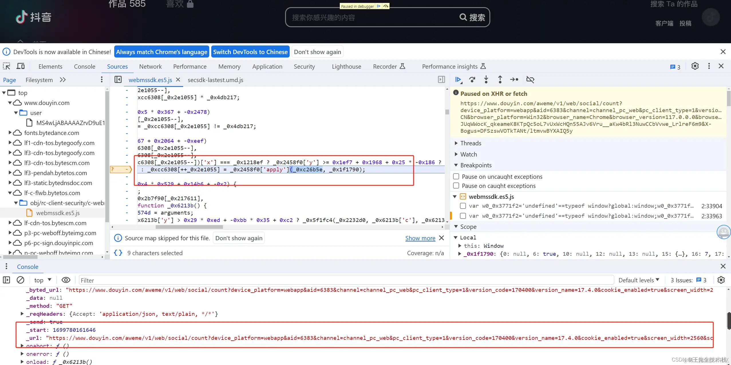The height and width of the screenshot is (365, 731).
Task: Click Step out of function arrow
Action: click(500, 80)
